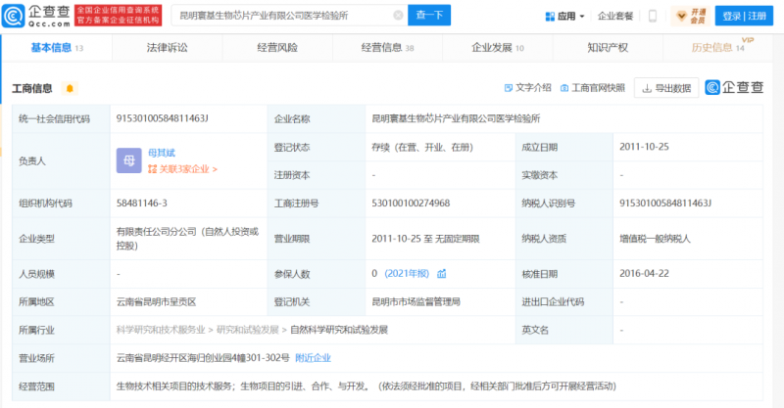Select the 登记机关 value 昆明市市场监督管理局
This screenshot has width=784, height=408.
click(x=416, y=301)
